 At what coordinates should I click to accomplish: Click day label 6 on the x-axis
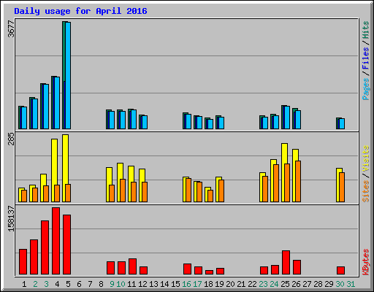pyautogui.click(x=79, y=284)
